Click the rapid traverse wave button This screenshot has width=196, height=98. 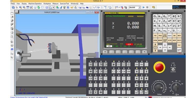[x=141, y=85]
